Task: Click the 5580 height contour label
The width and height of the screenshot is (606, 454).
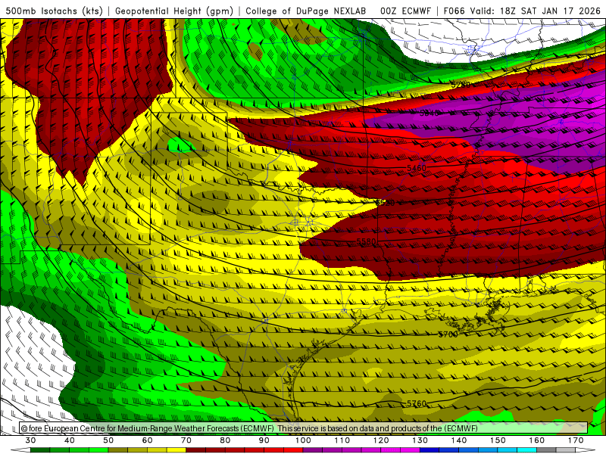Action: pyautogui.click(x=366, y=241)
